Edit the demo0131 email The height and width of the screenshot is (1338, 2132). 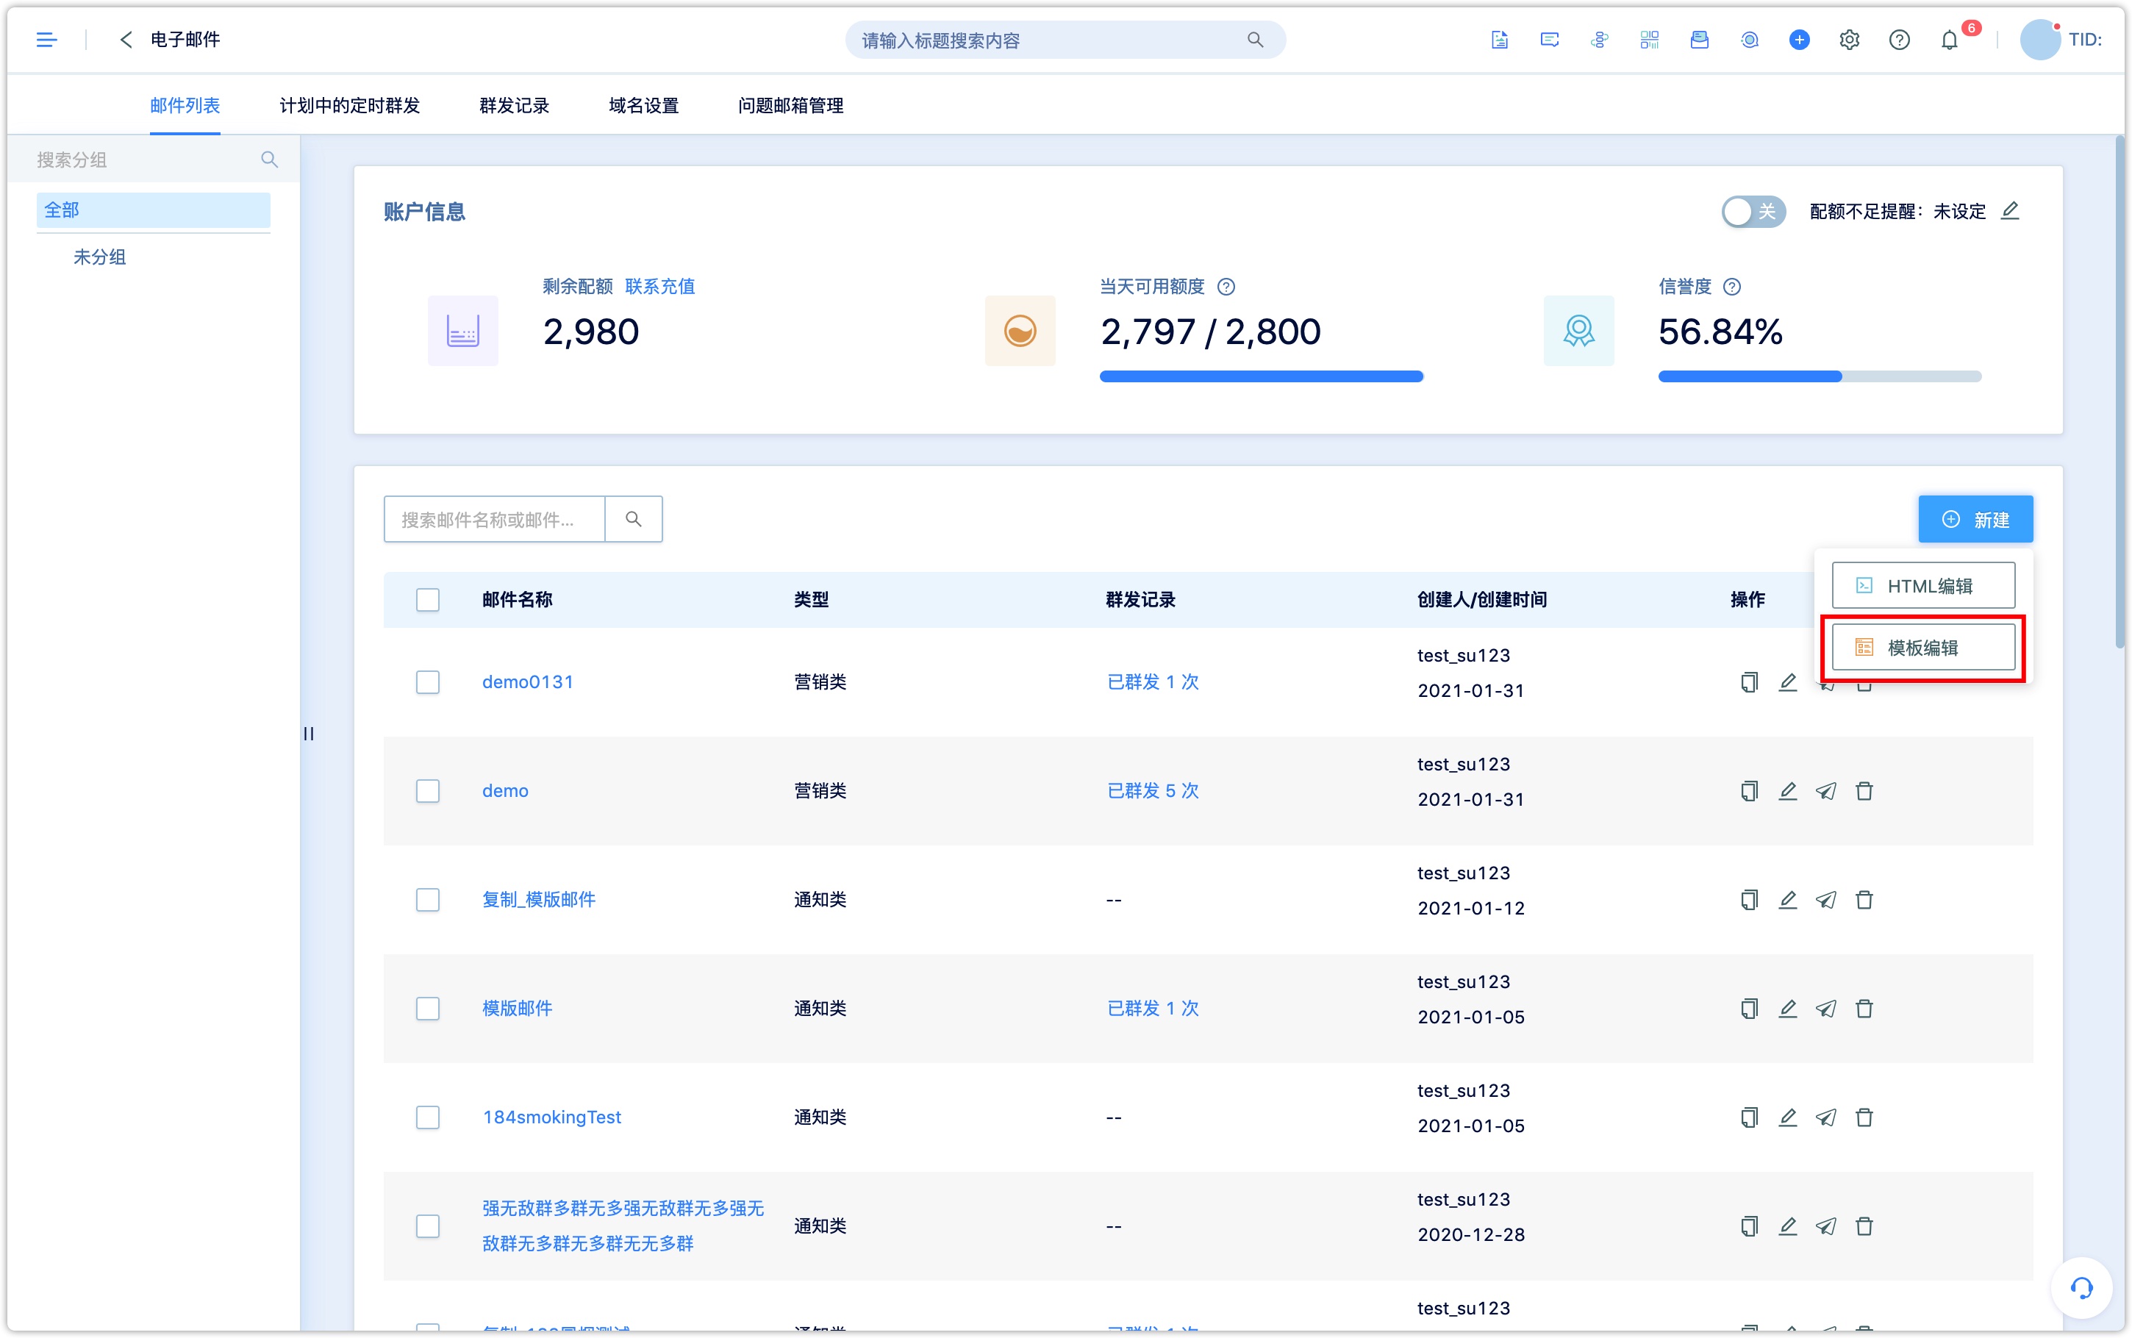(1787, 682)
